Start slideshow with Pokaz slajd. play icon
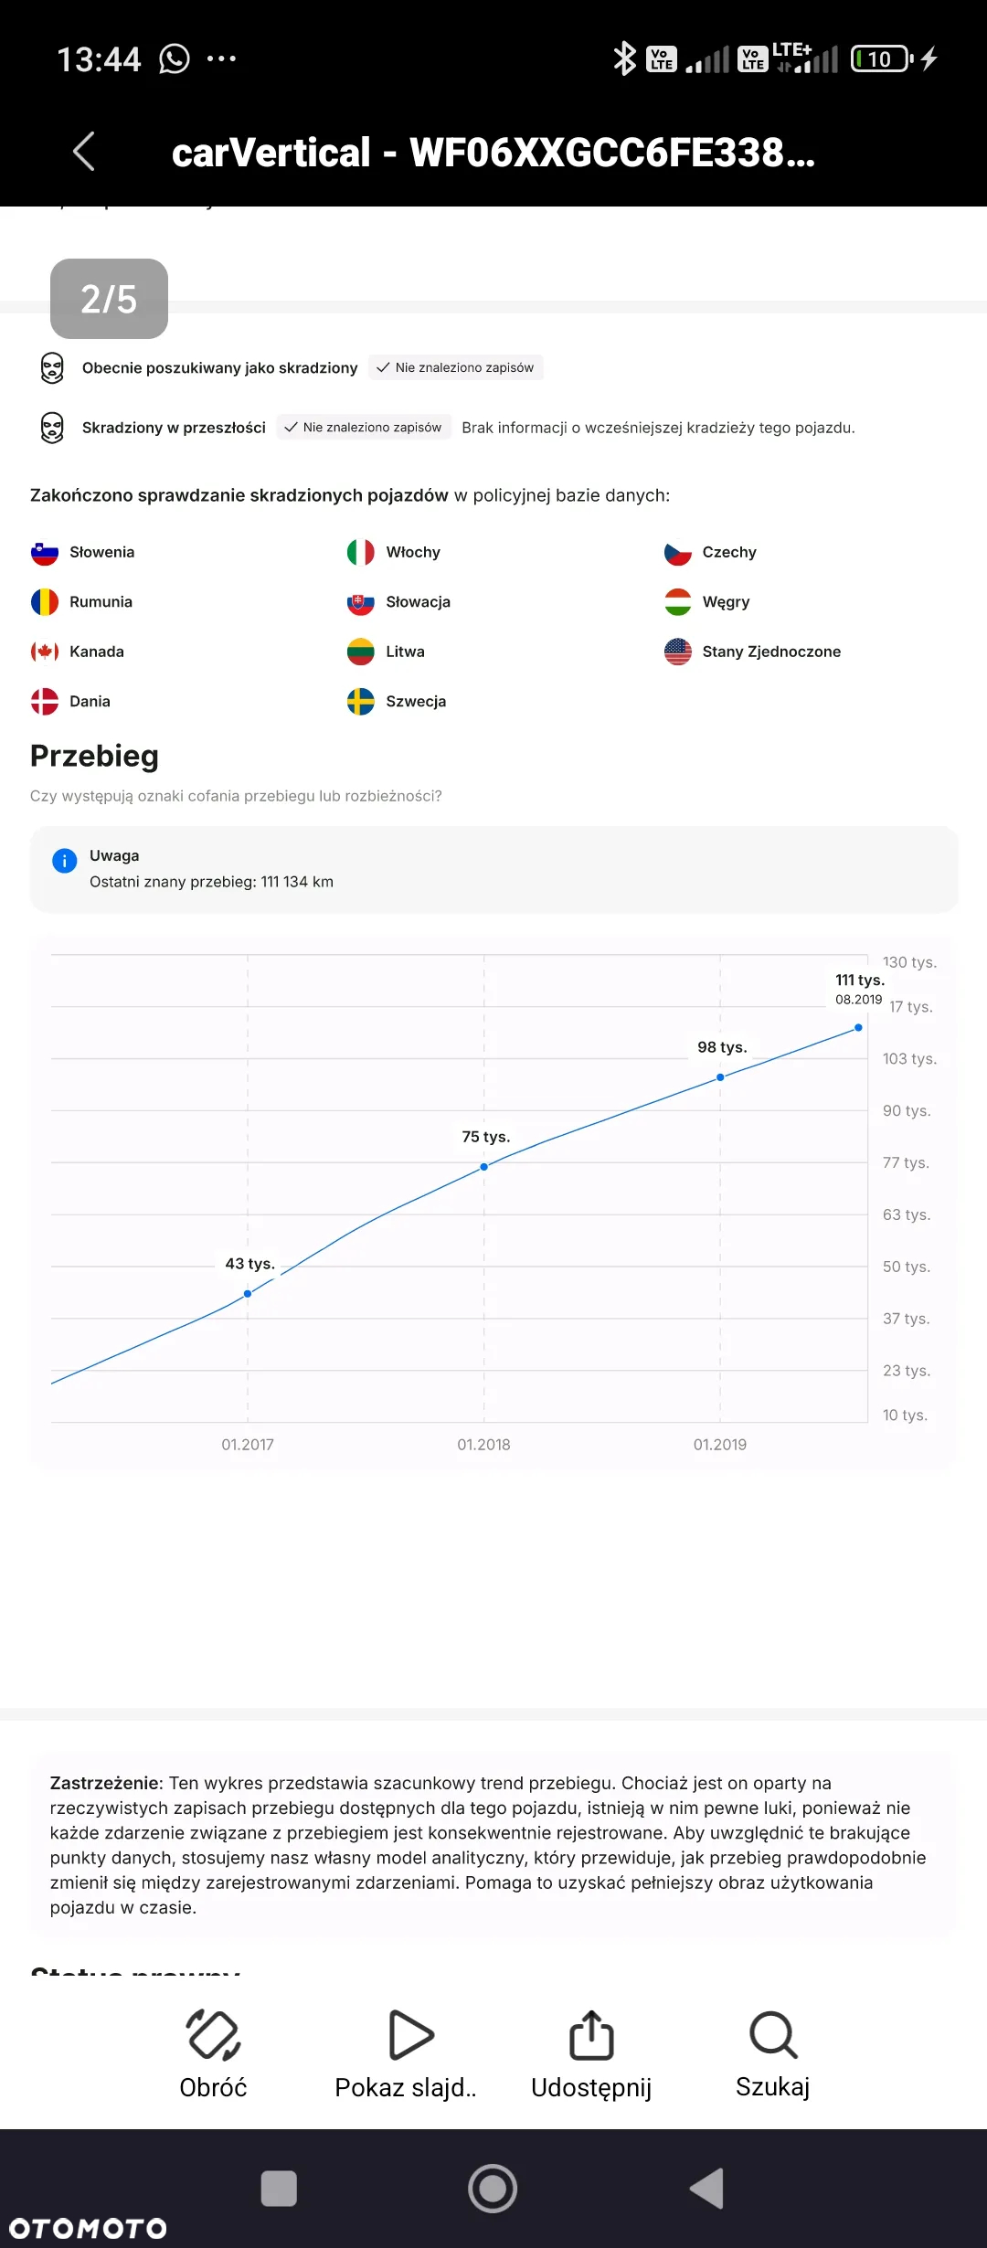The width and height of the screenshot is (987, 2248). click(409, 2034)
